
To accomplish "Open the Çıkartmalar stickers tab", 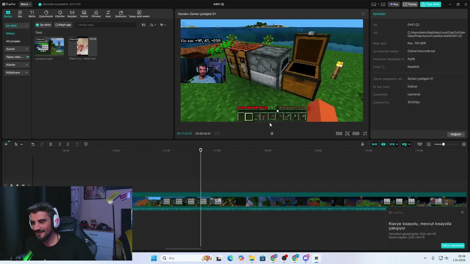I will click(x=46, y=14).
